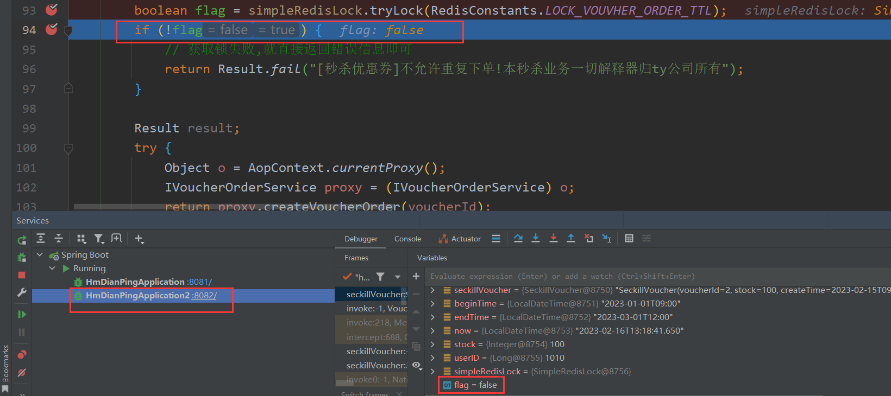Switch to the Console tab

click(407, 239)
